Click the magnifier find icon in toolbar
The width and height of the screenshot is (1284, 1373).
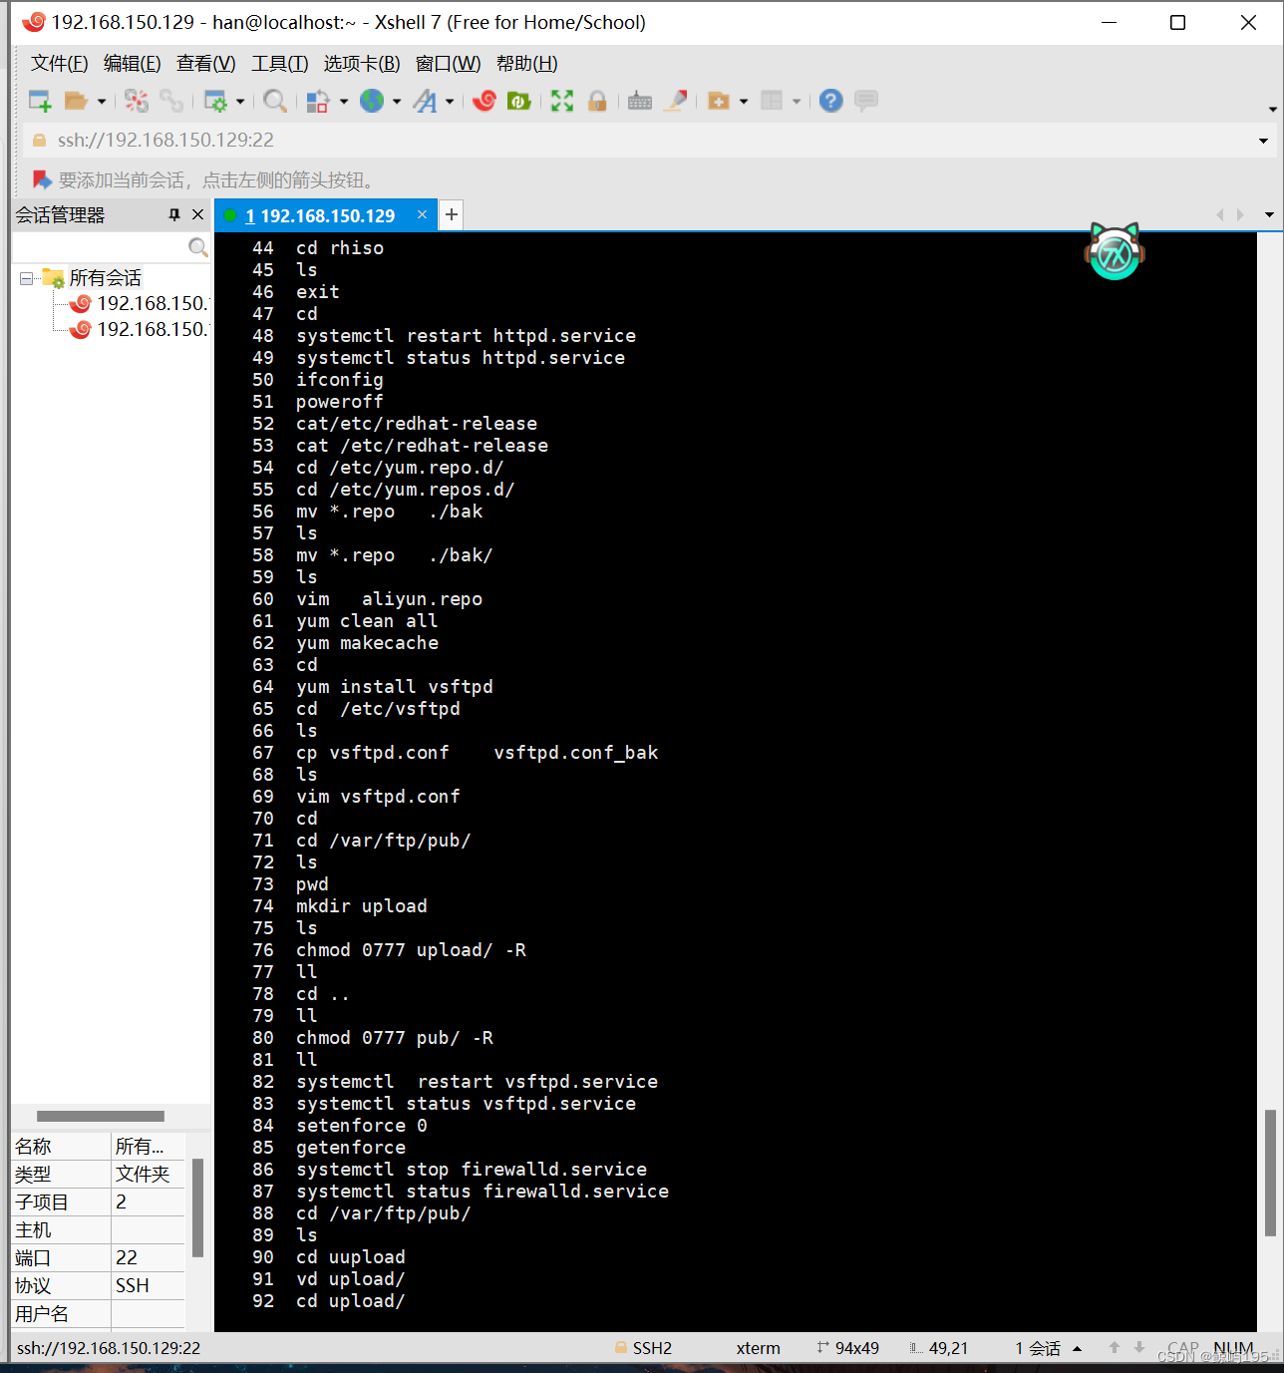[x=275, y=101]
